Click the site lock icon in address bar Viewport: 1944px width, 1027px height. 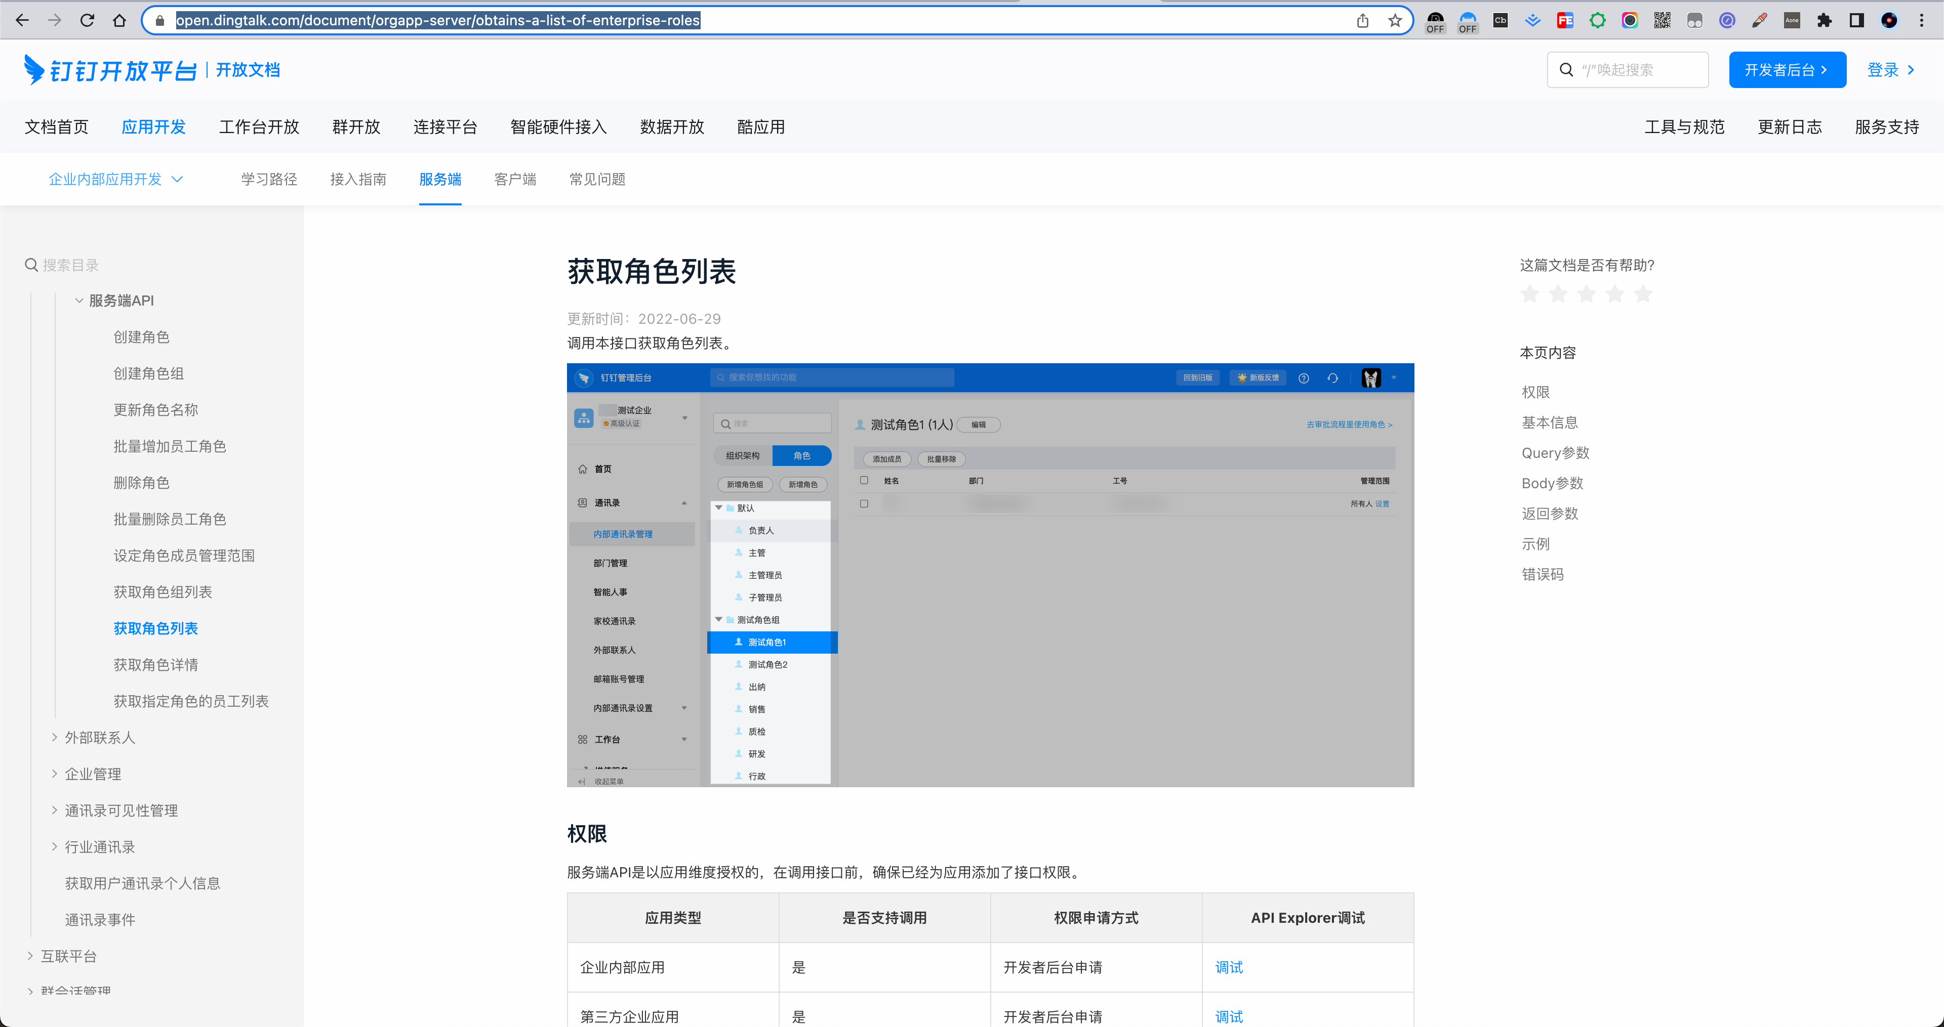coord(159,20)
